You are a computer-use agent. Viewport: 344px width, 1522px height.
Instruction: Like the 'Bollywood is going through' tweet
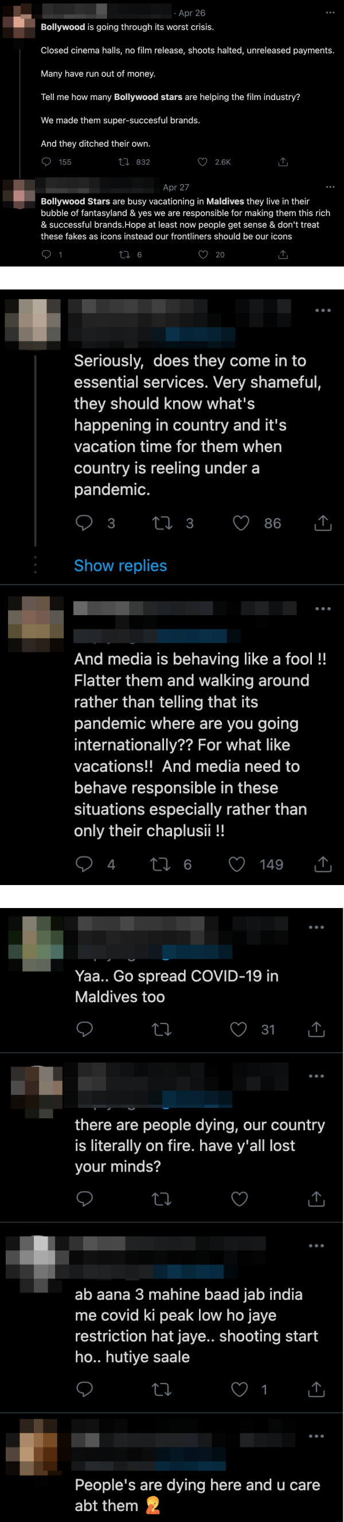pyautogui.click(x=202, y=162)
